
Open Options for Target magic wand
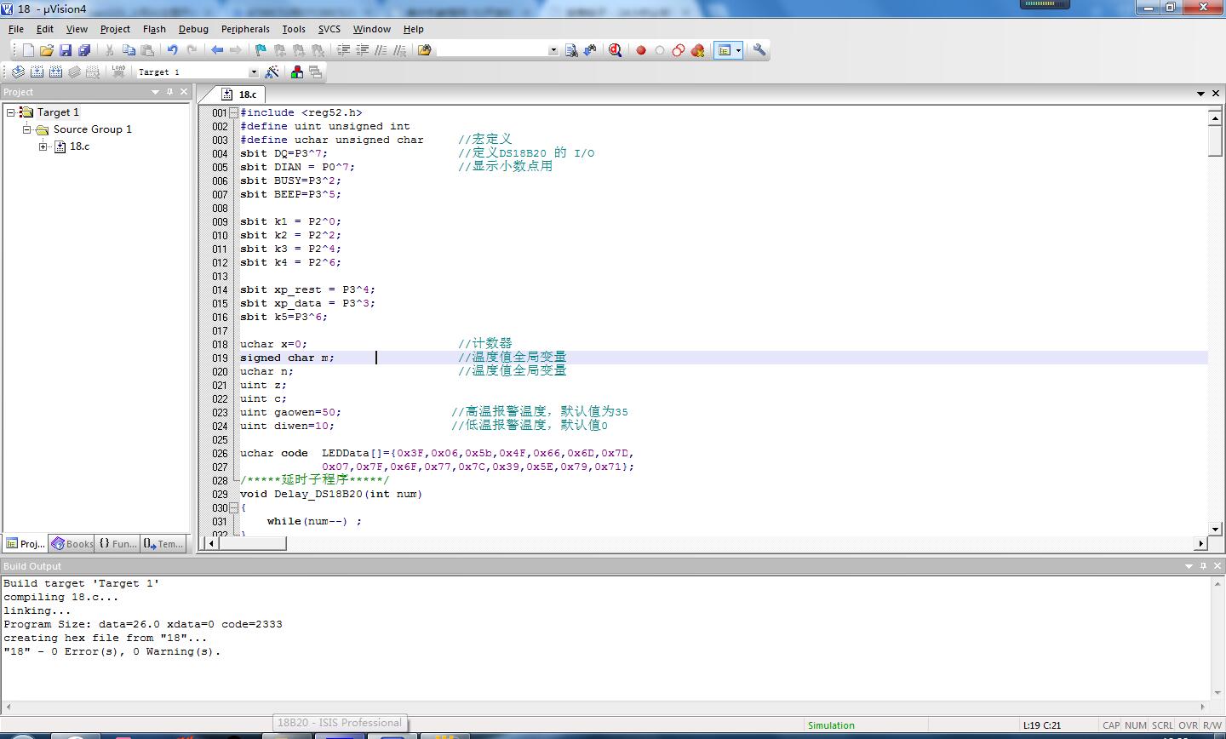click(272, 72)
